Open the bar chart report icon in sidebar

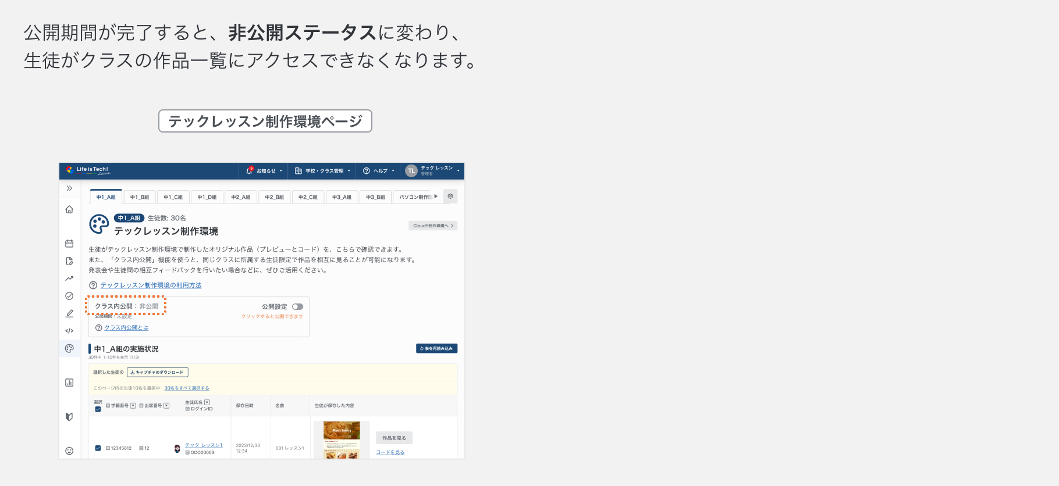(69, 383)
